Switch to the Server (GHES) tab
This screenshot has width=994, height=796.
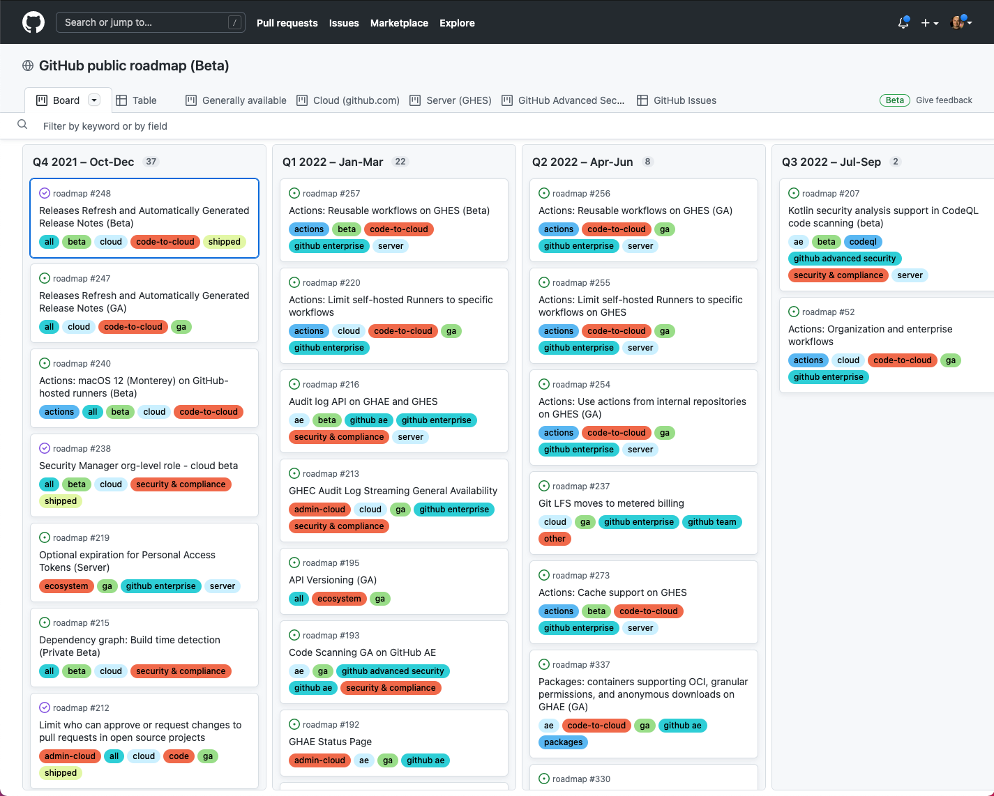pyautogui.click(x=451, y=100)
